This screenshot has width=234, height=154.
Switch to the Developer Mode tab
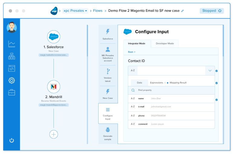pyautogui.click(x=165, y=43)
